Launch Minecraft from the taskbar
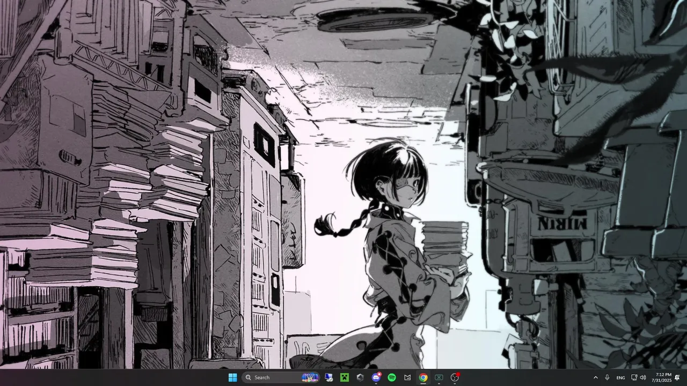 pyautogui.click(x=344, y=377)
